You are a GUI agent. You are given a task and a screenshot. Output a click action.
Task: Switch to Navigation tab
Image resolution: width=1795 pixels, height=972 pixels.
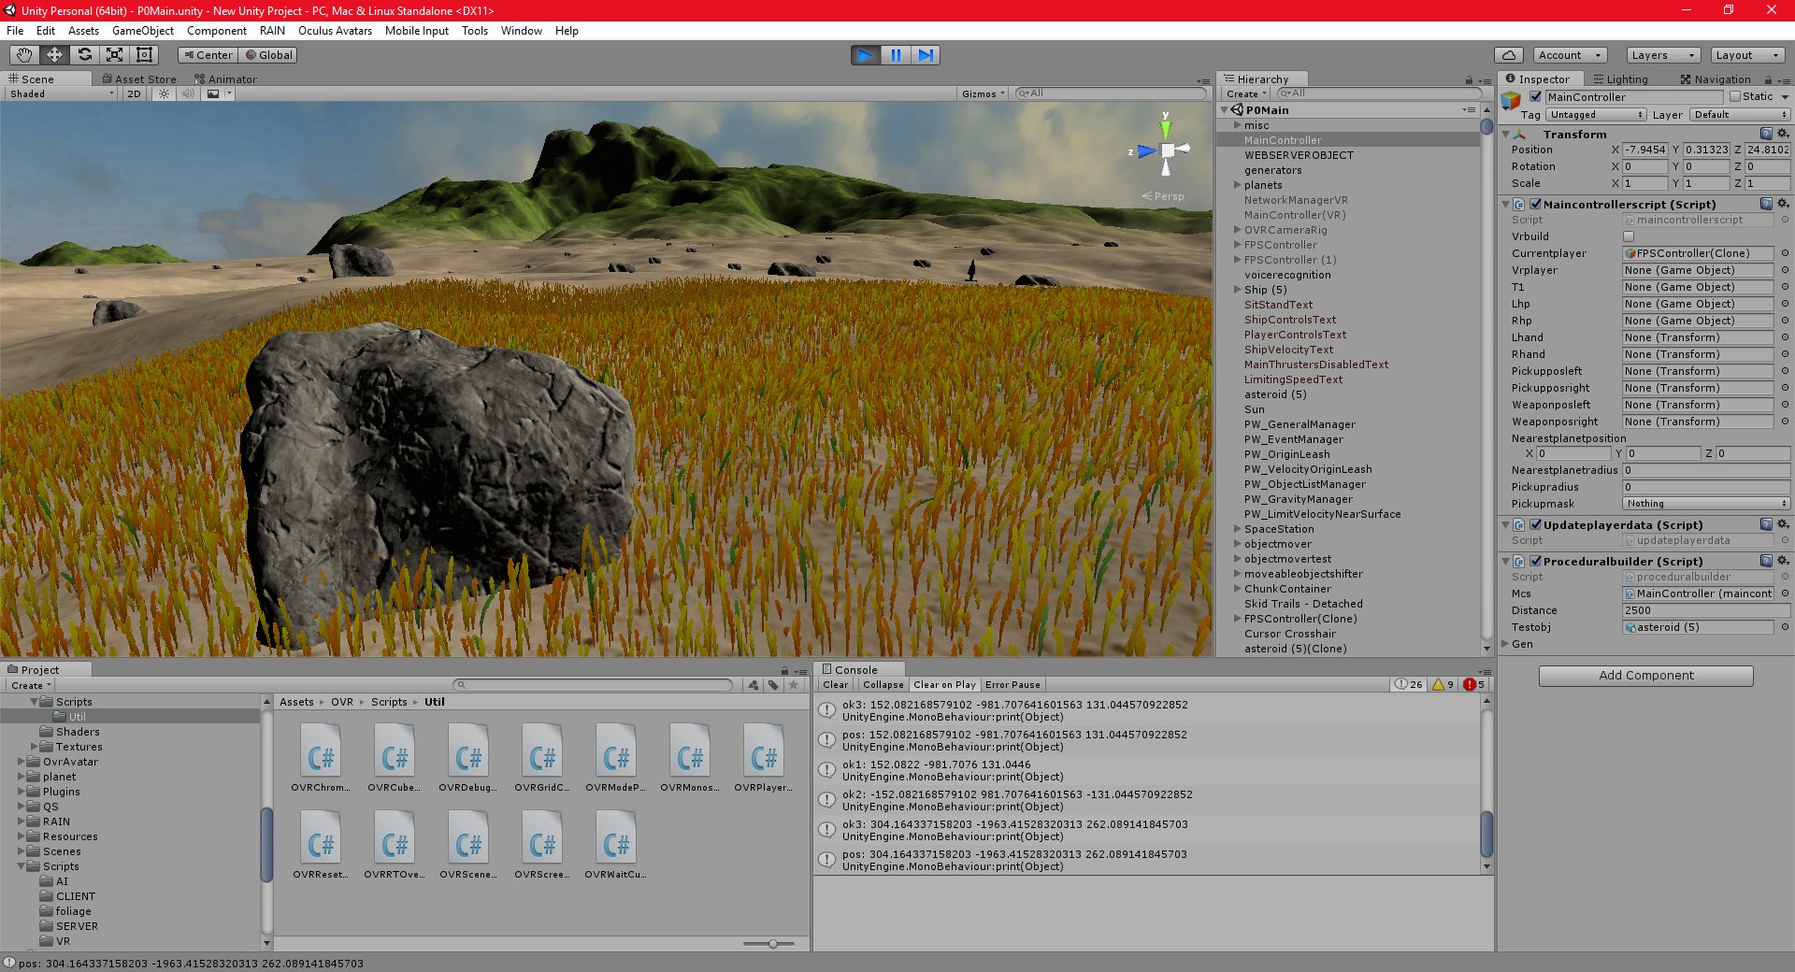[x=1715, y=79]
